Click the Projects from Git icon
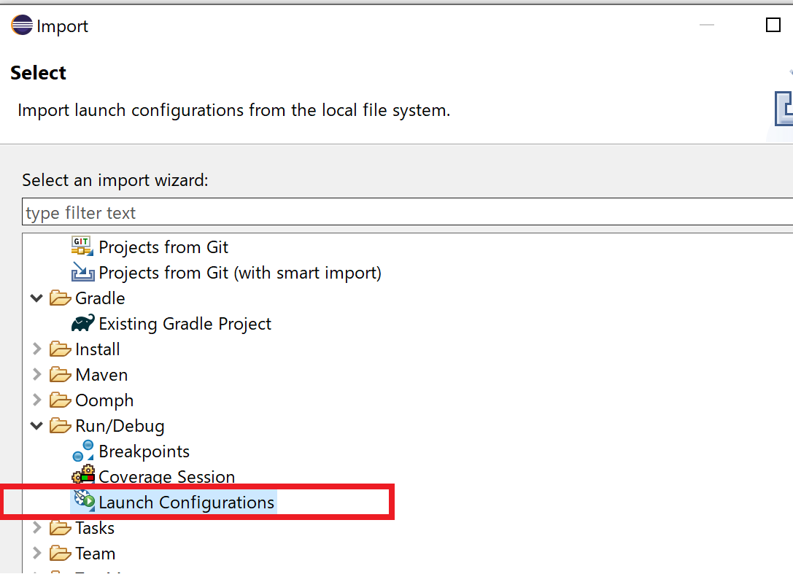Image resolution: width=793 pixels, height=582 pixels. click(x=82, y=247)
